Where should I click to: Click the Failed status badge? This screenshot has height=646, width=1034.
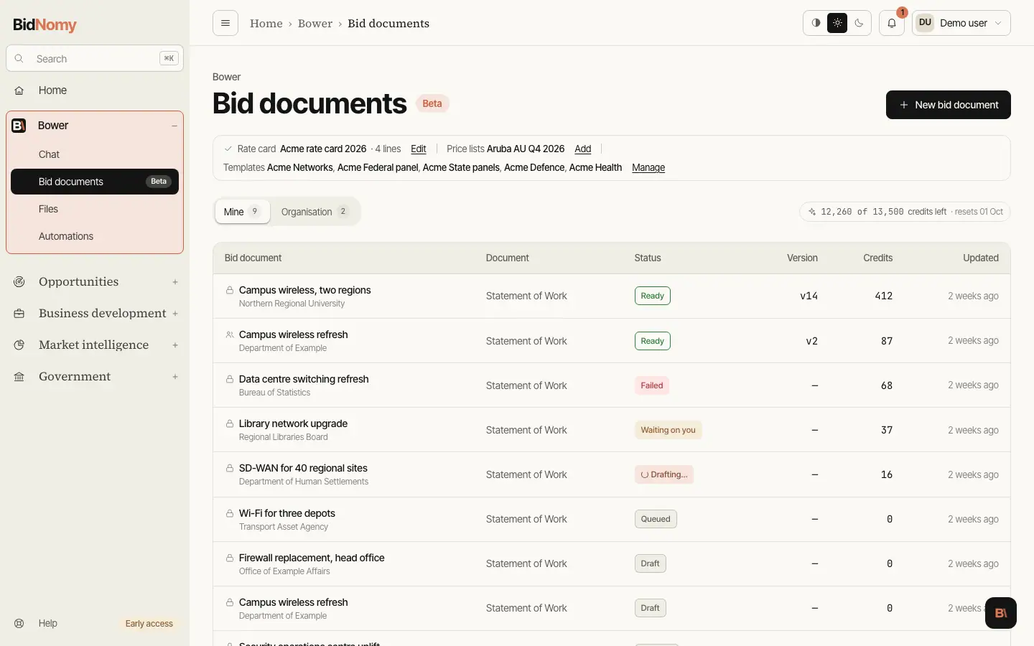(651, 385)
